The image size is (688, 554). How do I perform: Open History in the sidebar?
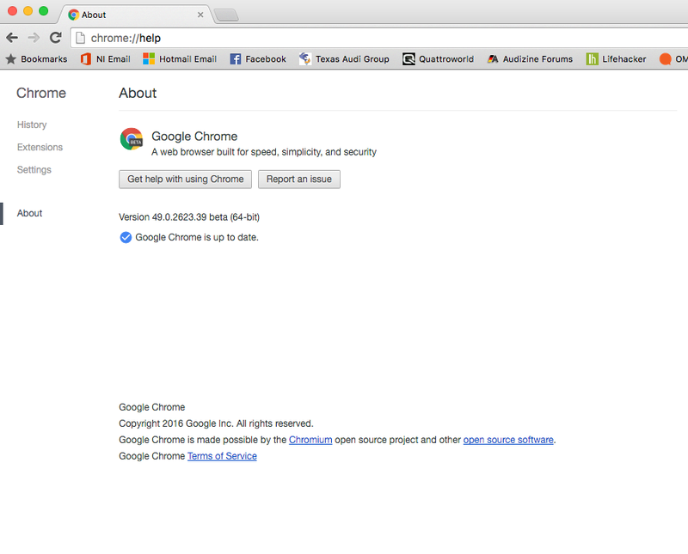point(32,125)
